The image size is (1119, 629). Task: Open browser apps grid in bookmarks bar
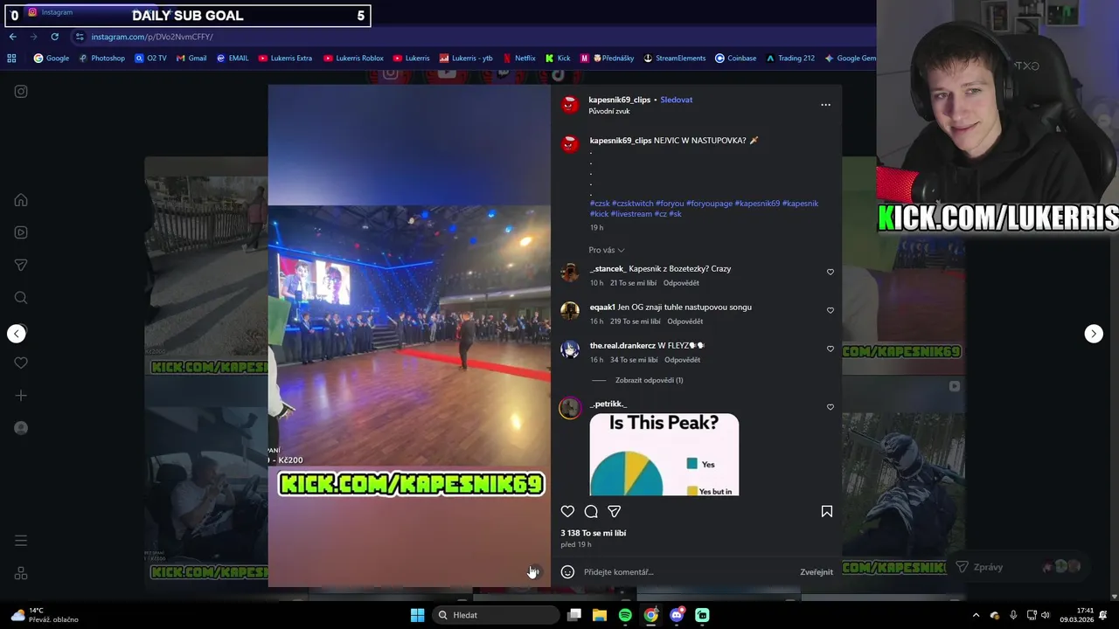11,59
